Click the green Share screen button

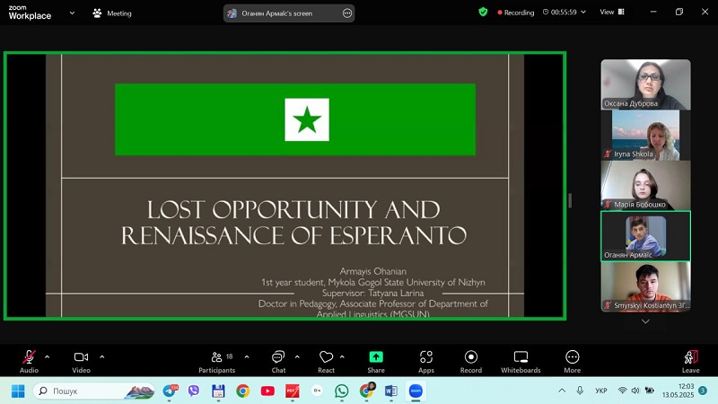point(376,362)
